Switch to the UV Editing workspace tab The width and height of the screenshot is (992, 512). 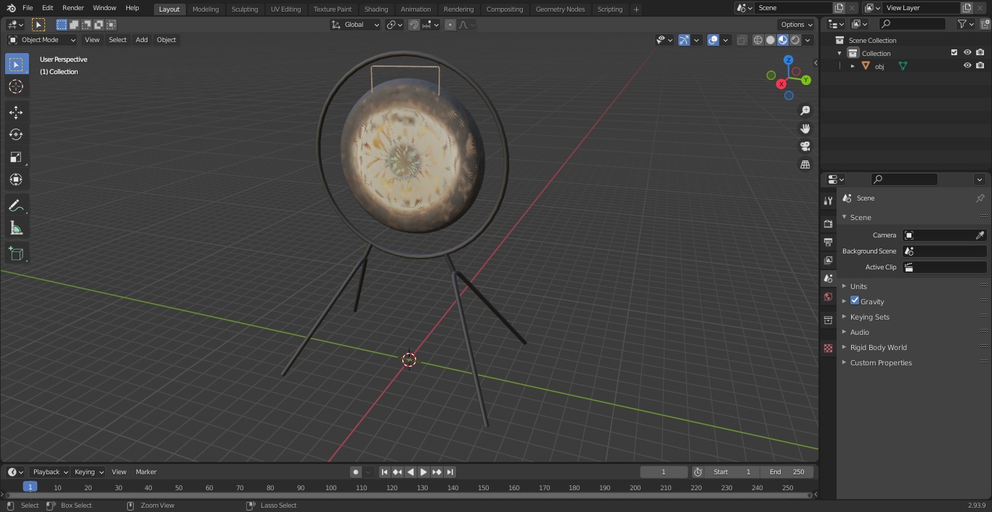(x=285, y=9)
